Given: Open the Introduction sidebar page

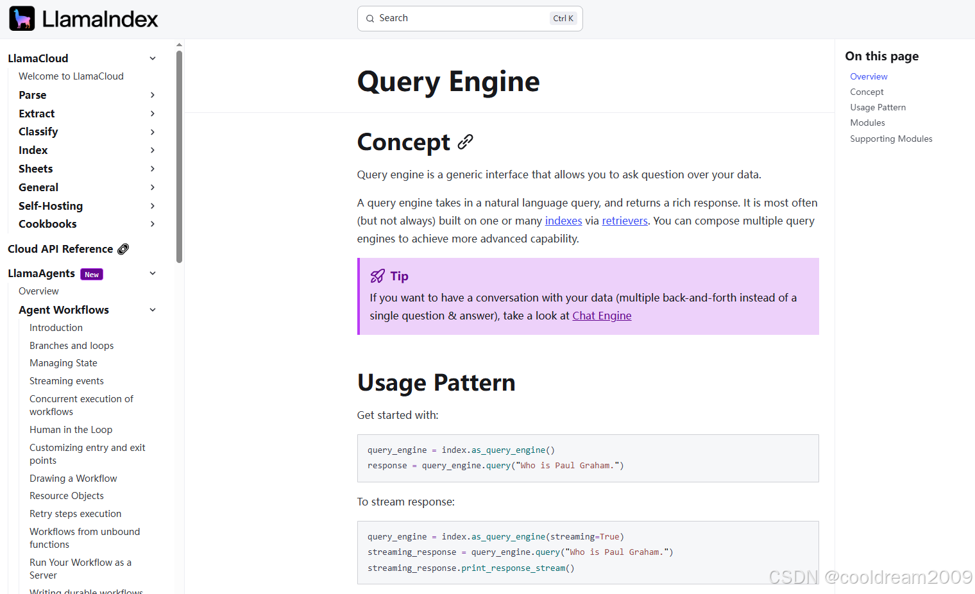Looking at the screenshot, I should 56,328.
